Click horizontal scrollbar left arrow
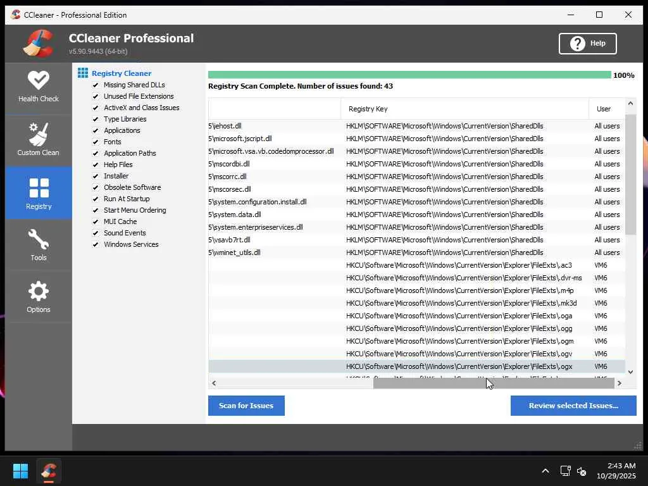 214,383
